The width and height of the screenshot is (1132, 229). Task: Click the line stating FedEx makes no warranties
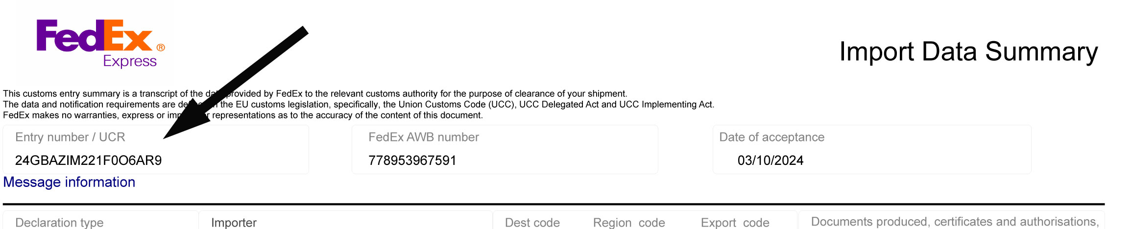[243, 115]
